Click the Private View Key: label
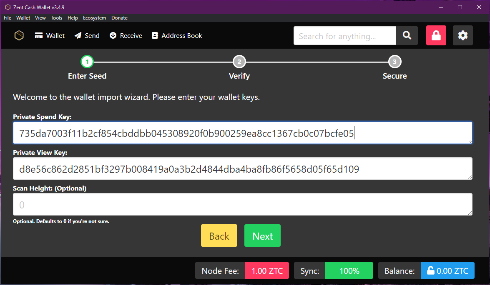Image resolution: width=490 pixels, height=285 pixels. click(40, 152)
